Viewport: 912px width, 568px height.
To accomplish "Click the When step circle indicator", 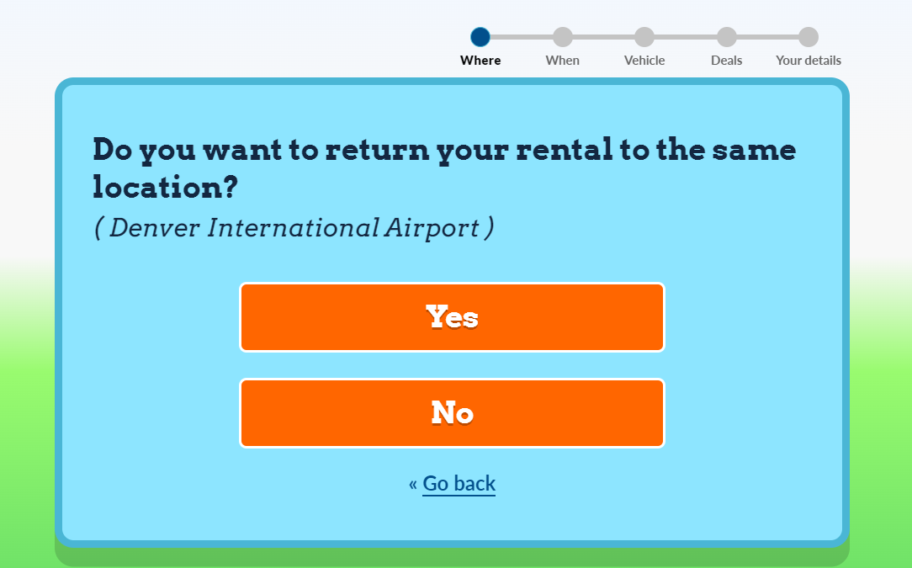I will (x=563, y=37).
